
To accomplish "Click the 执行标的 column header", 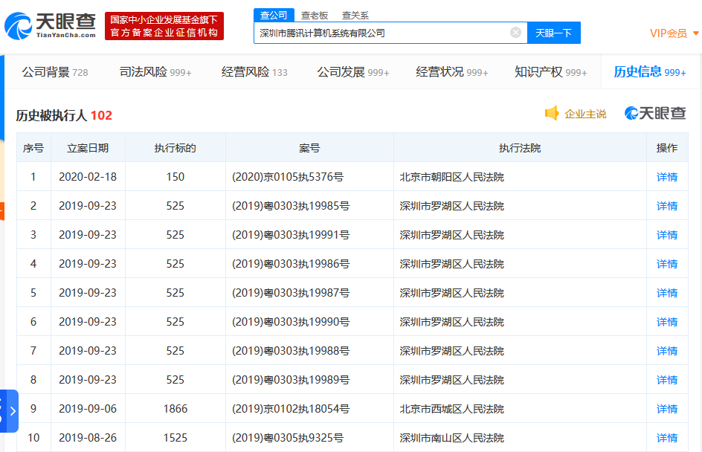I will [x=175, y=148].
